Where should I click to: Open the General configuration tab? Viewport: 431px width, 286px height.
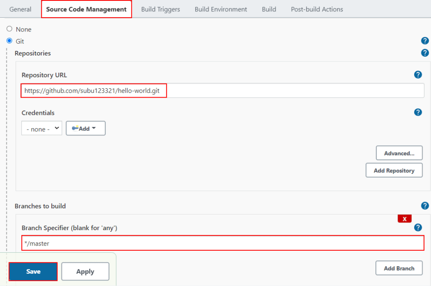tap(20, 9)
